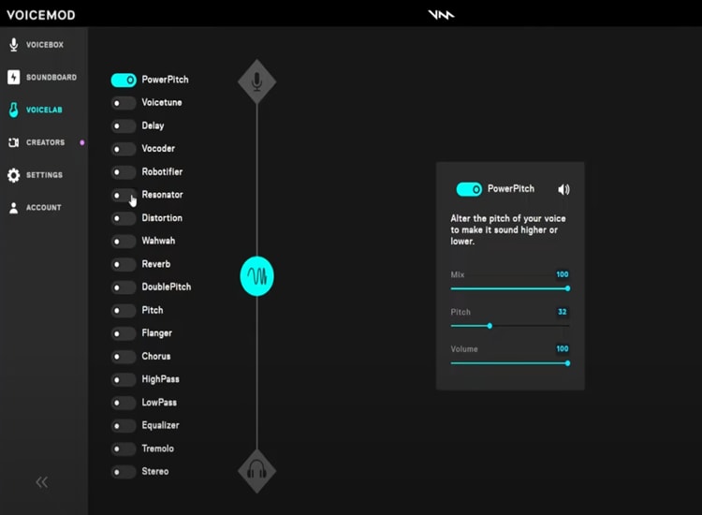This screenshot has width=702, height=515.
Task: Turn off PowerPitch in the detail panel
Action: point(469,189)
